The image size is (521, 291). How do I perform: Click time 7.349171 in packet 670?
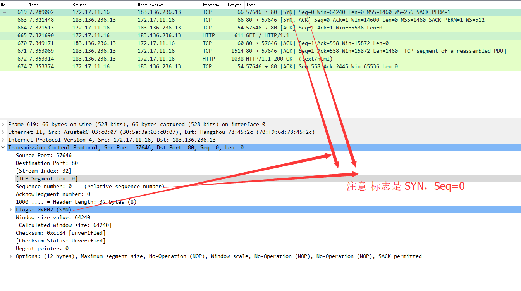(41, 43)
